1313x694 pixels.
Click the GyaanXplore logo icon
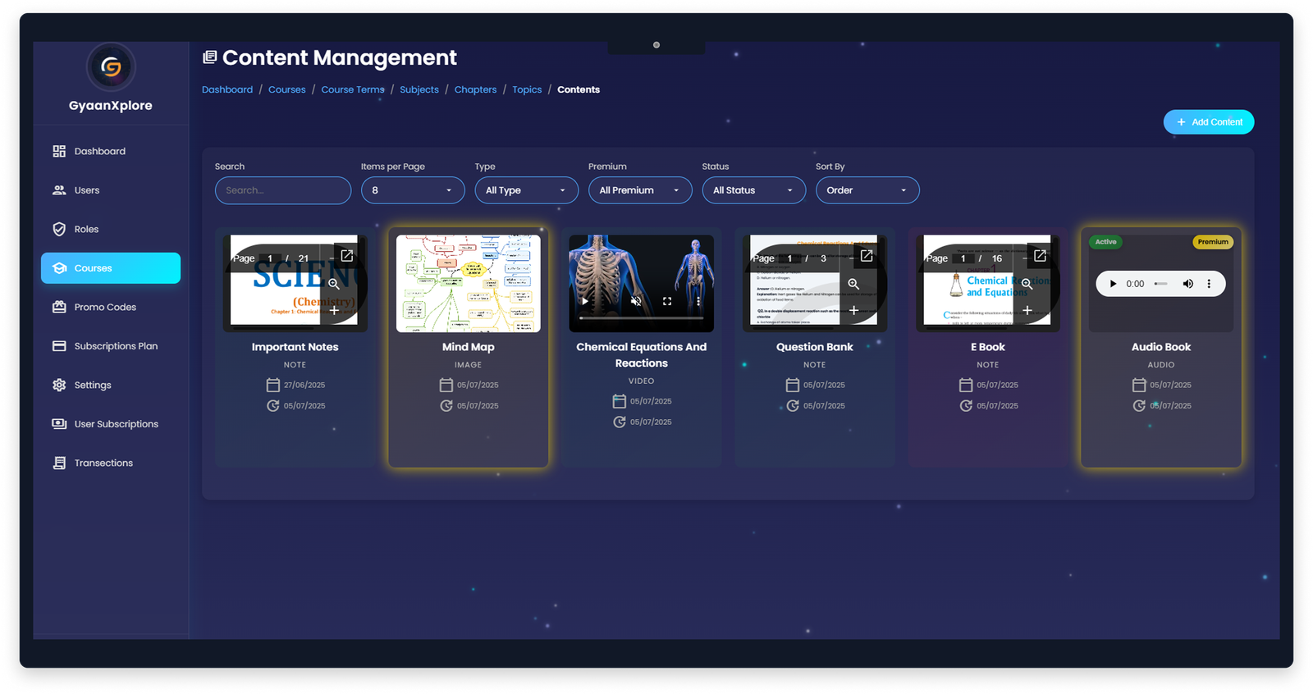111,66
